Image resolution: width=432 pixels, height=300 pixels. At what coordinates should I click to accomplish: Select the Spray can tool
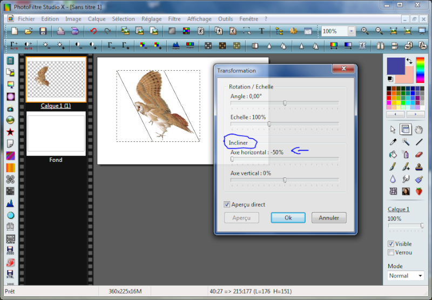(406, 154)
